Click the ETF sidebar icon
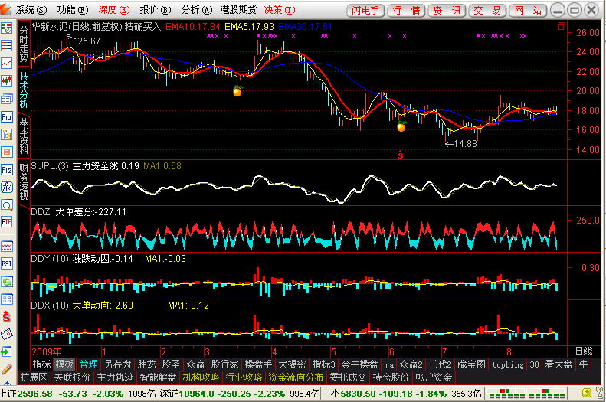606x402 pixels. tap(7, 222)
